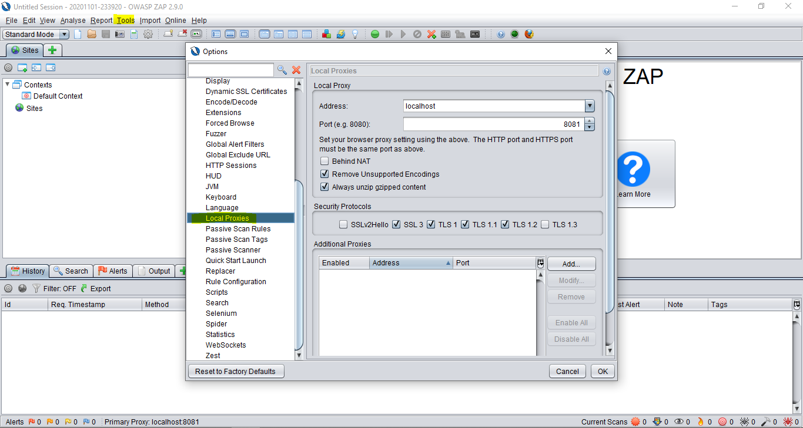803x428 pixels.
Task: Click the green plus icon beside Sites tab
Action: (x=52, y=50)
